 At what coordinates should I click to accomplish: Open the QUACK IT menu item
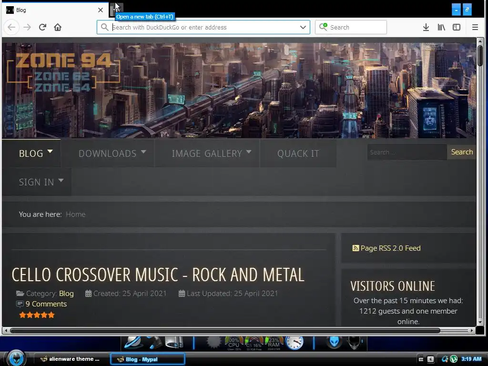pyautogui.click(x=298, y=153)
